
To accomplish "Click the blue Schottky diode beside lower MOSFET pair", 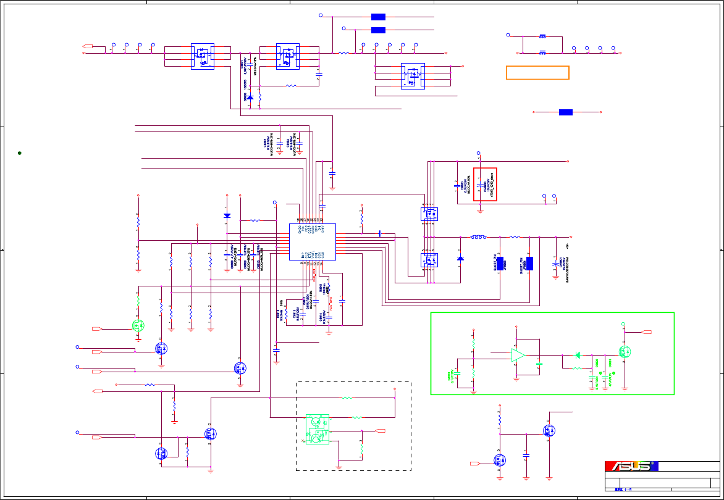I will click(460, 258).
